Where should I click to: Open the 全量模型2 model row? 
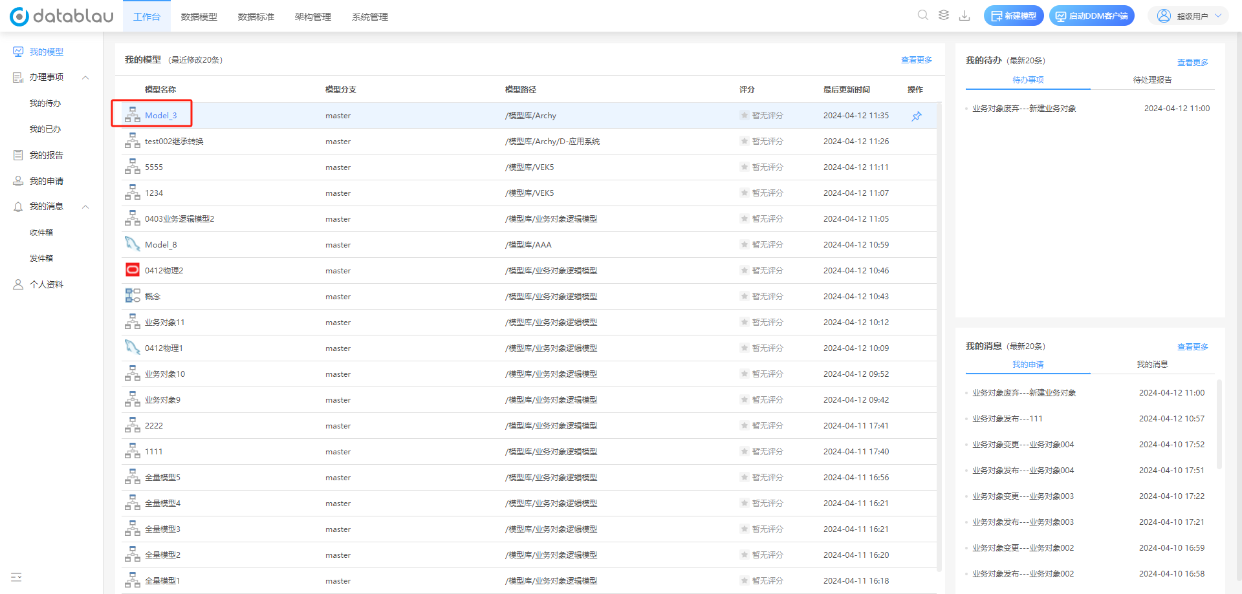pyautogui.click(x=529, y=555)
